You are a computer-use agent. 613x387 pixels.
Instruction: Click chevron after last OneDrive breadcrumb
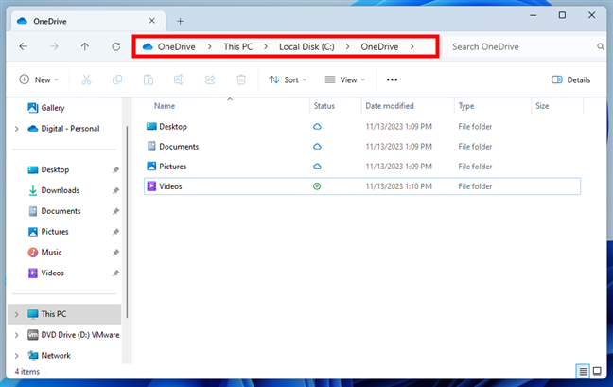[412, 46]
